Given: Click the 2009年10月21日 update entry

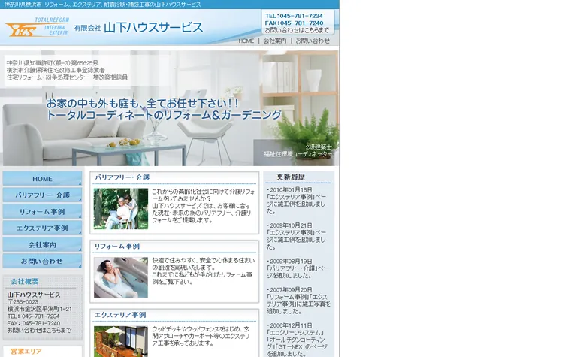Looking at the screenshot, I should pyautogui.click(x=296, y=236).
